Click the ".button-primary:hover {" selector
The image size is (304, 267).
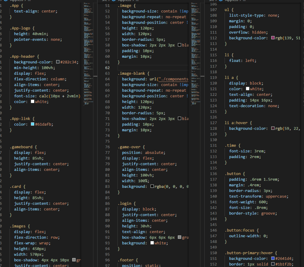[251, 253]
